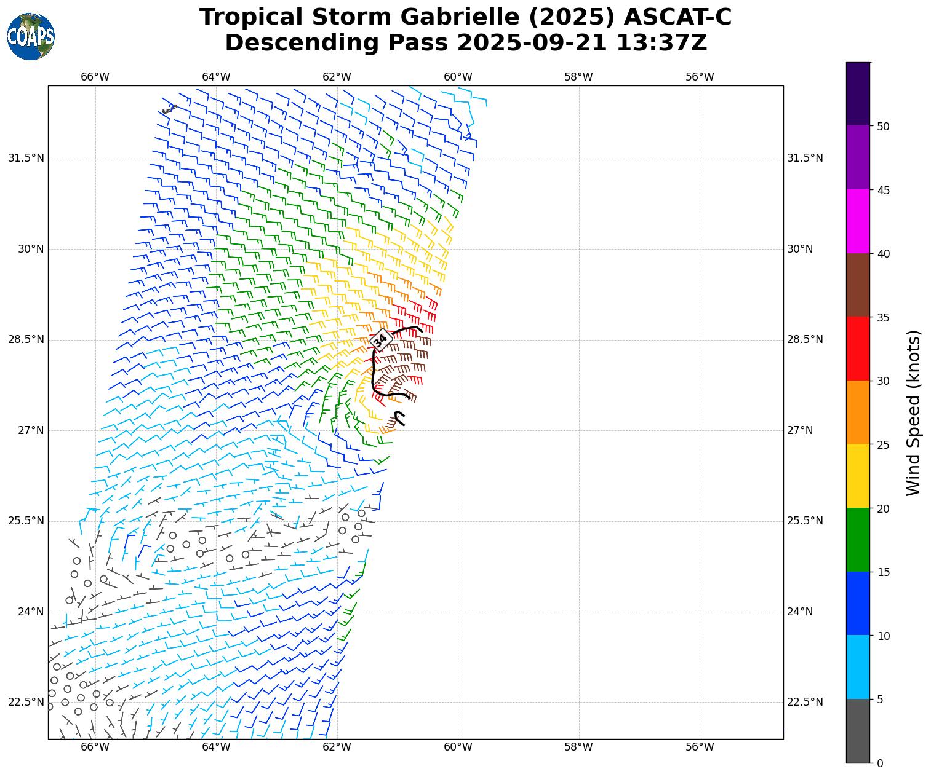Click the left 31.5°N latitude label
This screenshot has height=777, width=931.
pyautogui.click(x=26, y=159)
